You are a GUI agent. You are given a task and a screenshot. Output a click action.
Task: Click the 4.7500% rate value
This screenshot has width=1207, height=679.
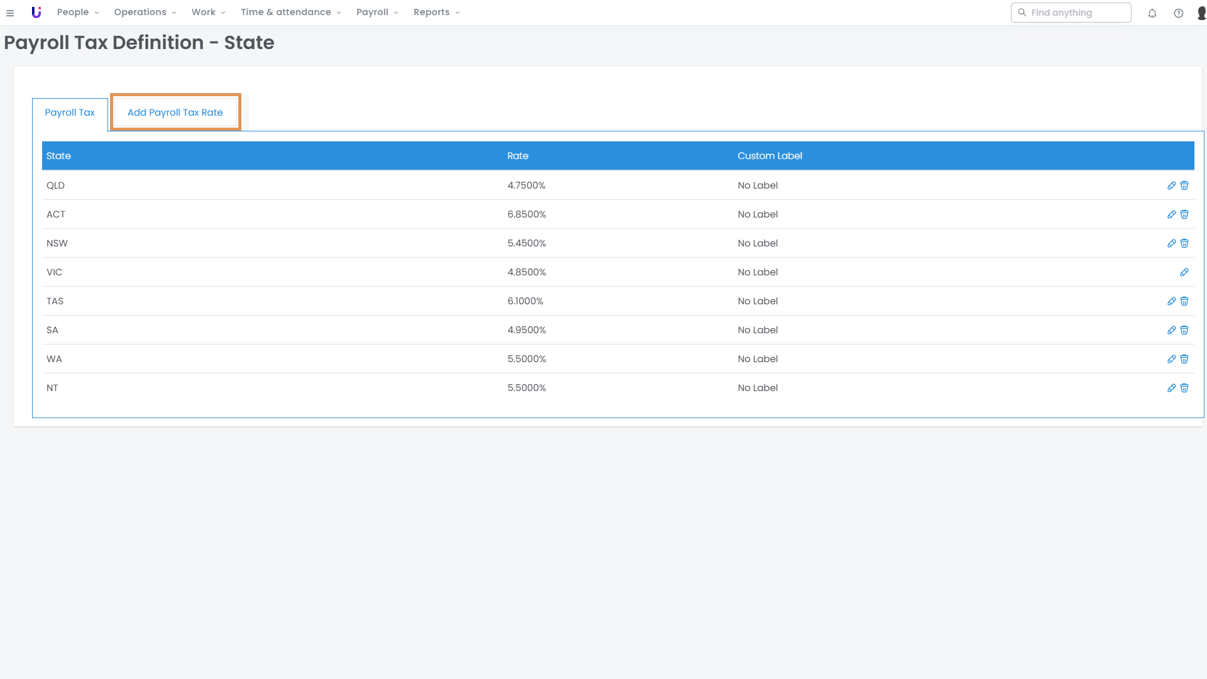tap(527, 185)
